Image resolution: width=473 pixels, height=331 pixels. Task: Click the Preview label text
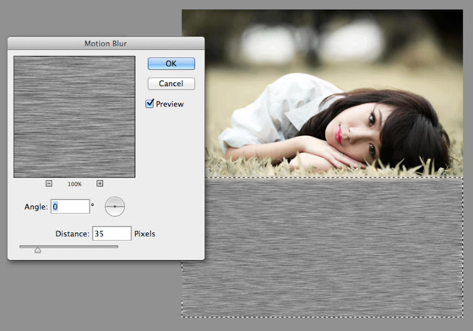click(169, 104)
